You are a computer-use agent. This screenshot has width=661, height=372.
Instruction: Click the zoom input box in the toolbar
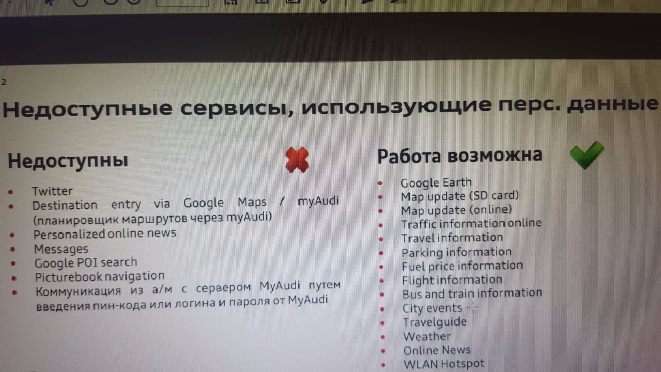(x=182, y=3)
